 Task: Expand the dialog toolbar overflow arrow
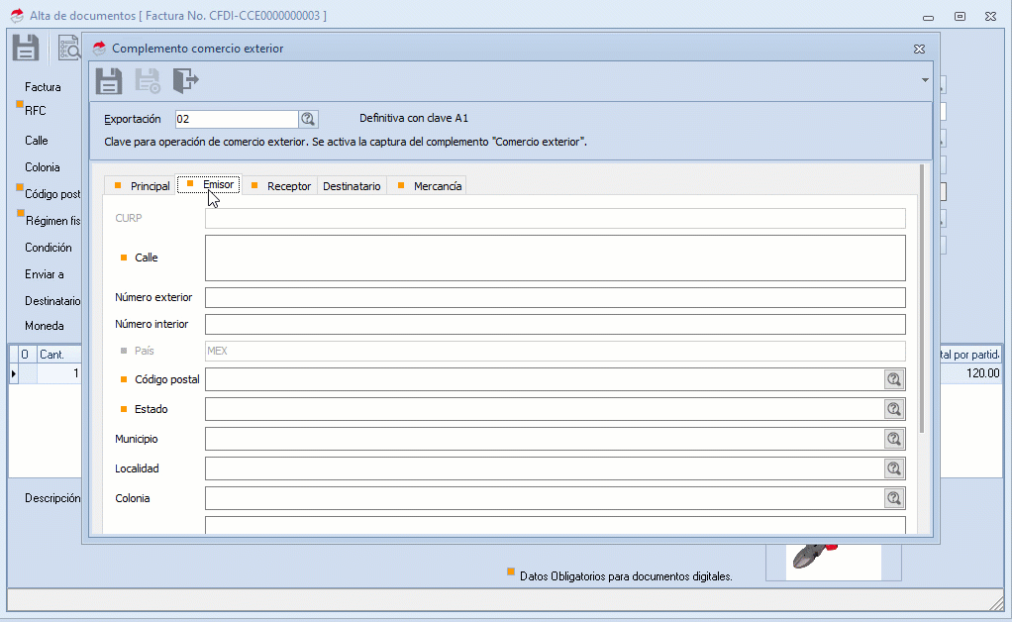(x=925, y=79)
